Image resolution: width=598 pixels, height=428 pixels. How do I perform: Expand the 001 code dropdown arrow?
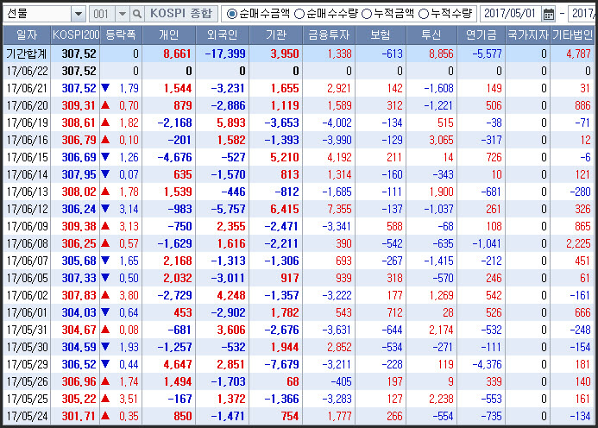122,14
